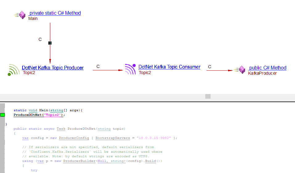Click the green marker in the code gutter
Viewport: 295px width, 173px height.
(x=3, y=115)
